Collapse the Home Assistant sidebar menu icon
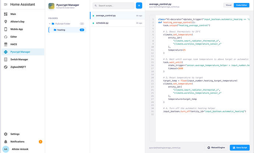 [x=6, y=4]
